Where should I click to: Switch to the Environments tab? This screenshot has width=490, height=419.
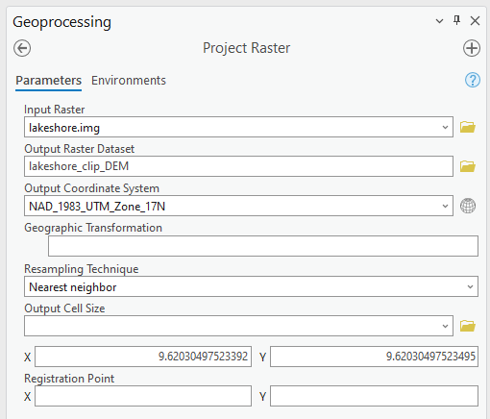pos(129,81)
